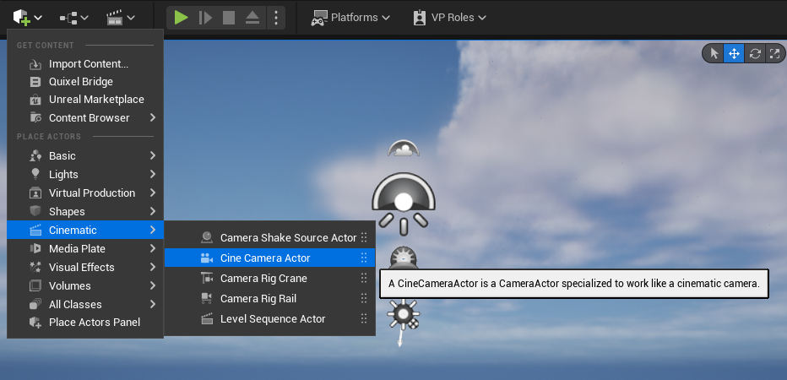Click the Eject from player button

(x=252, y=18)
